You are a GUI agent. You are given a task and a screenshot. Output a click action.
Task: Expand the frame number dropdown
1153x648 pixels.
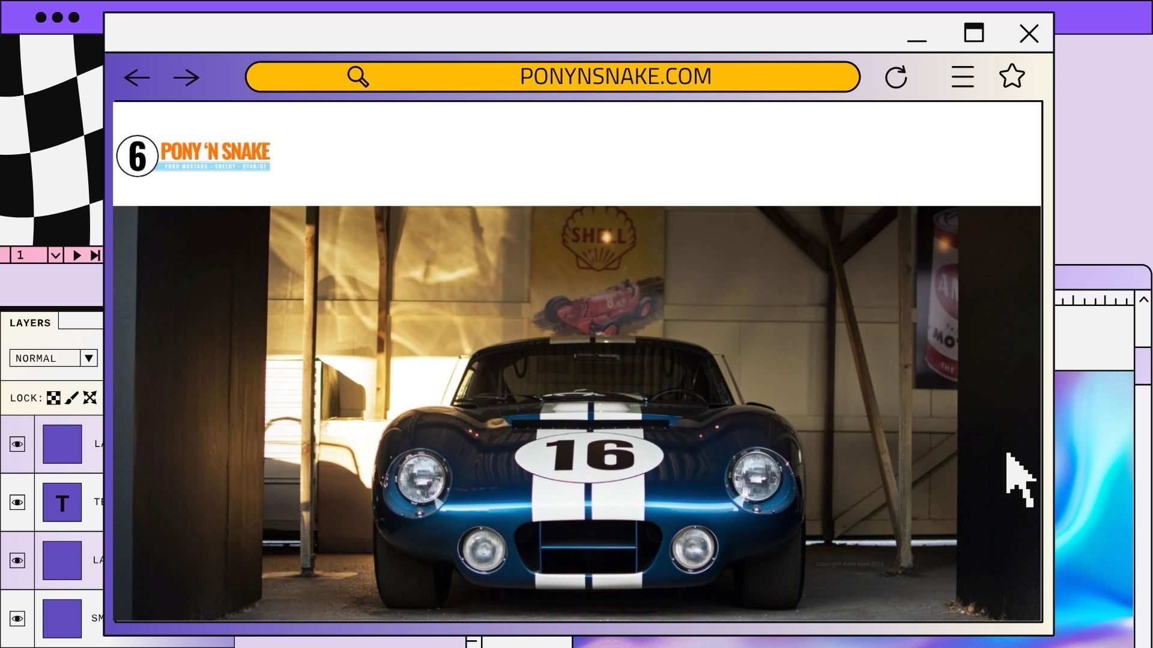[55, 255]
